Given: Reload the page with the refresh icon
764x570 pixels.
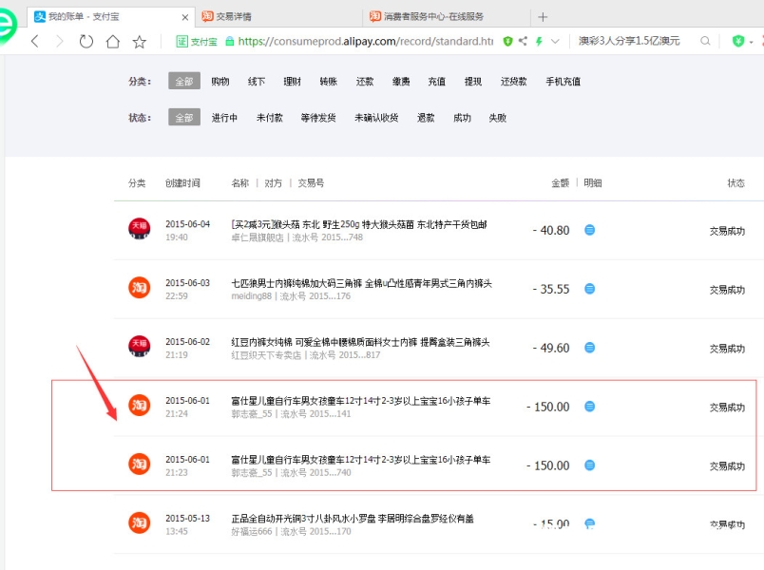Looking at the screenshot, I should 86,42.
